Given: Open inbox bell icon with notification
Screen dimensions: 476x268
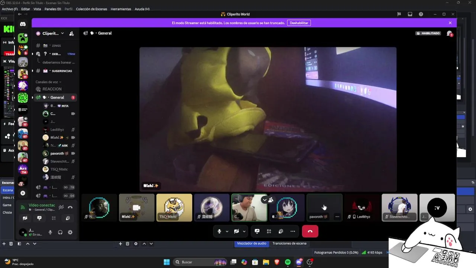Looking at the screenshot, I should point(449,33).
